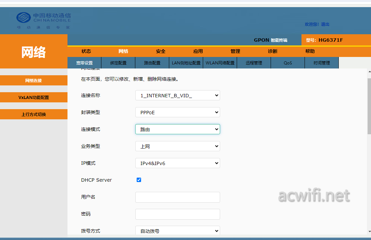Focus the 密码 input field
Viewport: 371px width, 240px height.
tap(178, 214)
